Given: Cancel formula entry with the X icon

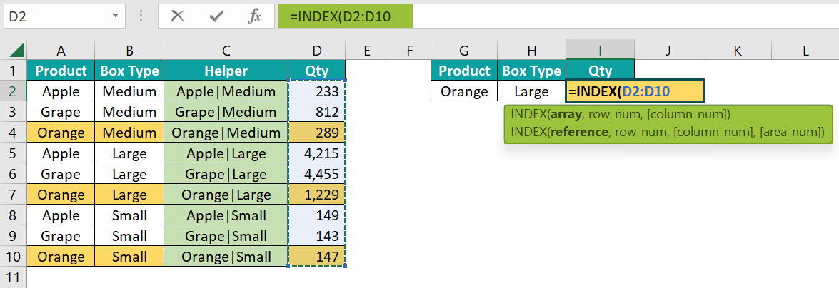Looking at the screenshot, I should pos(177,16).
